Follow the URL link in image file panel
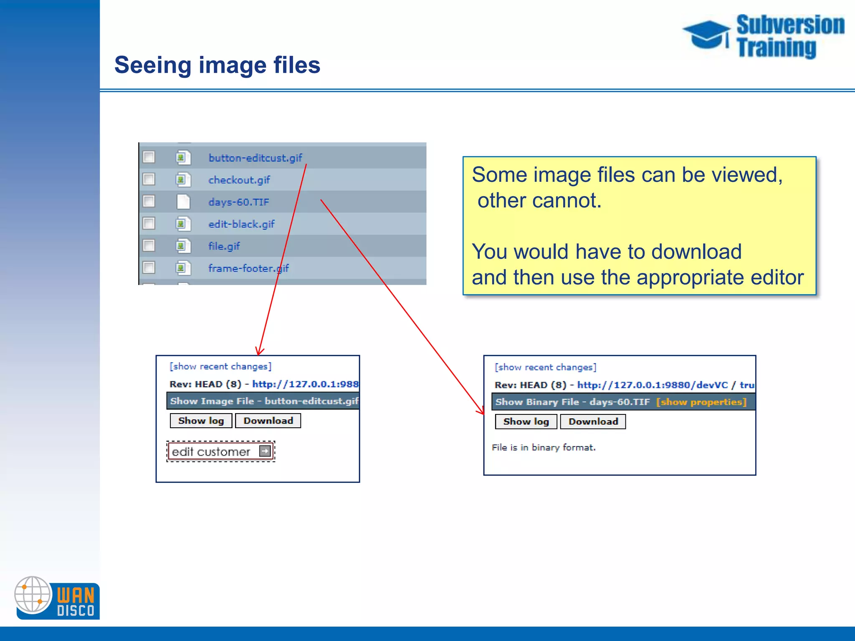 [x=305, y=384]
